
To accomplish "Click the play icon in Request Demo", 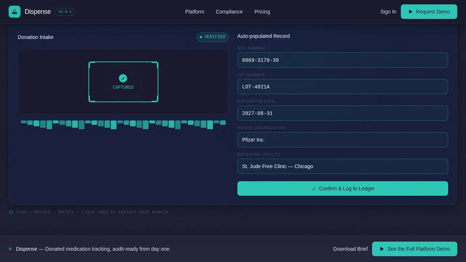I will (411, 12).
